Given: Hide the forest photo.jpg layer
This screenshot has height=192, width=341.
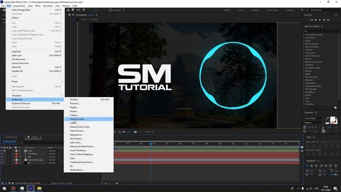Looking at the screenshot, I should tap(2, 160).
